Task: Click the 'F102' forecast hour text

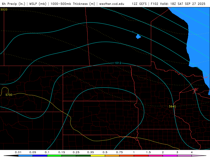Action: (155, 4)
